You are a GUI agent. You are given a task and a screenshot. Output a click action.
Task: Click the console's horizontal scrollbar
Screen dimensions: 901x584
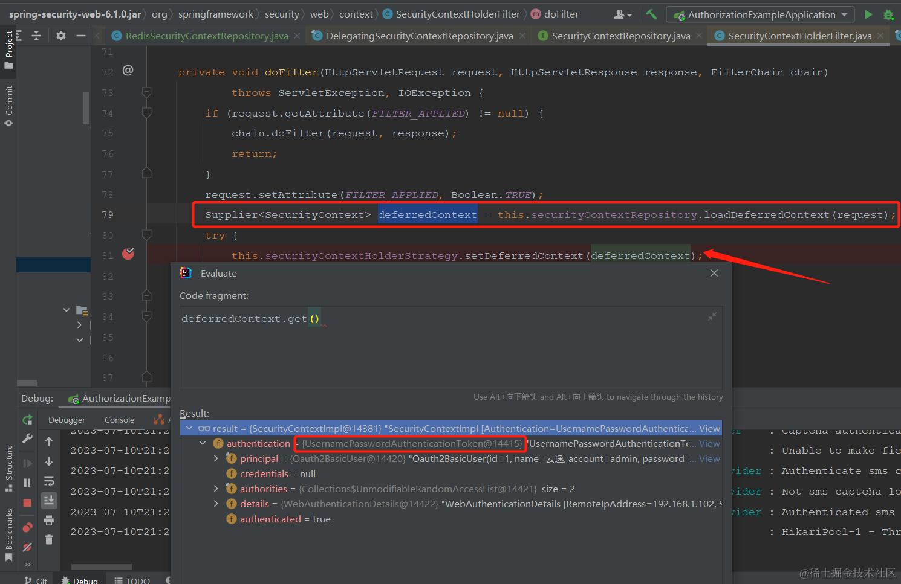pos(101,565)
